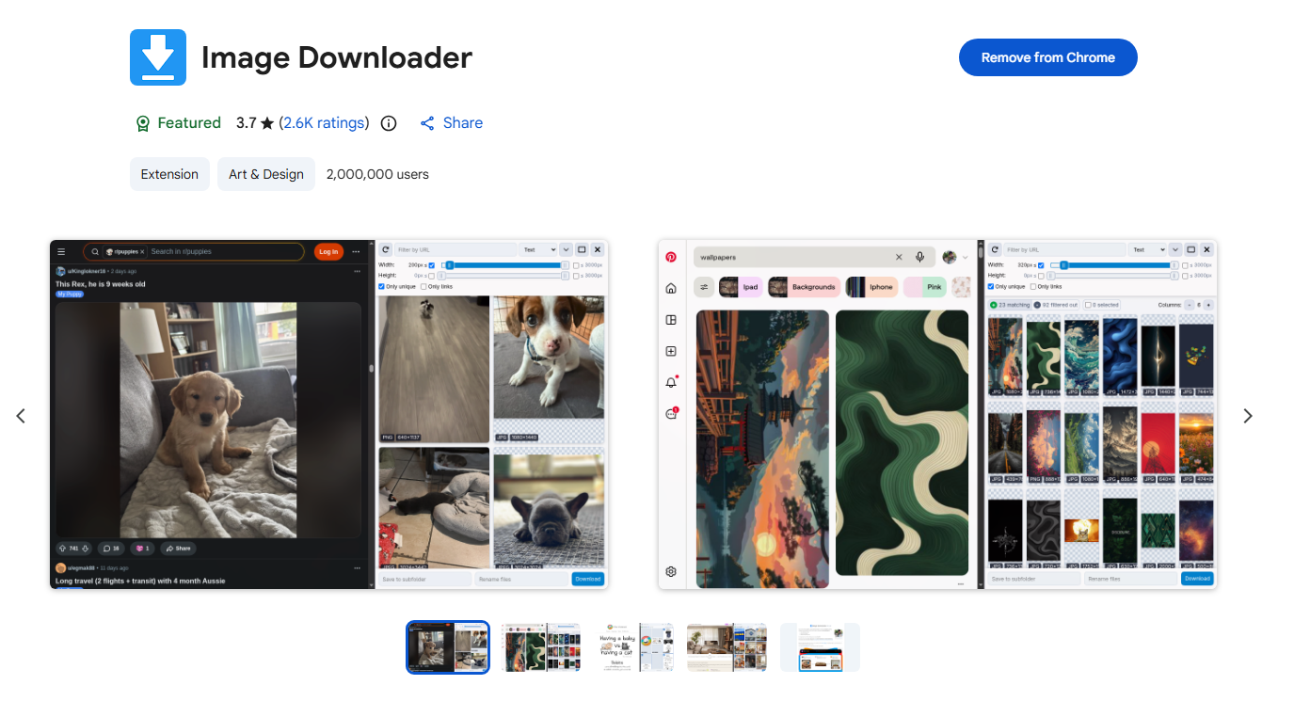Expand account chevron beside Pinterest avatar

[x=966, y=257]
